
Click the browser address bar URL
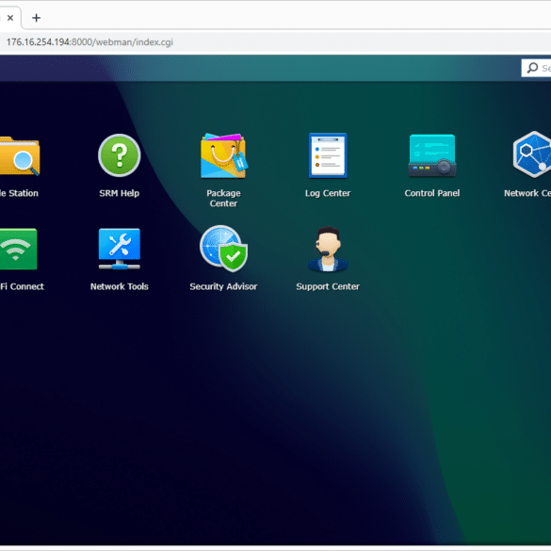click(x=89, y=42)
